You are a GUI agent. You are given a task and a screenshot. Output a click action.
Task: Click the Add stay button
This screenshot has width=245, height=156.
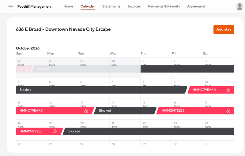coord(224,29)
